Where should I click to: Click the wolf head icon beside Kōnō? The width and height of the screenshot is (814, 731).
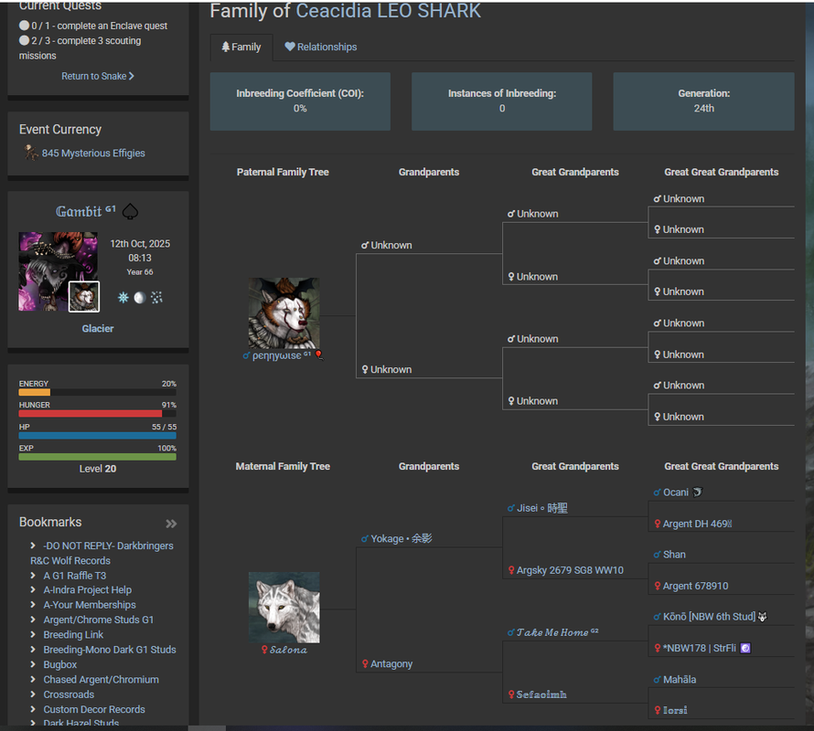(762, 617)
